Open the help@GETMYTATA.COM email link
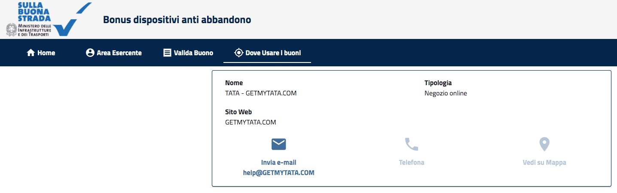Screen dimensions: 617x193 pos(279,173)
